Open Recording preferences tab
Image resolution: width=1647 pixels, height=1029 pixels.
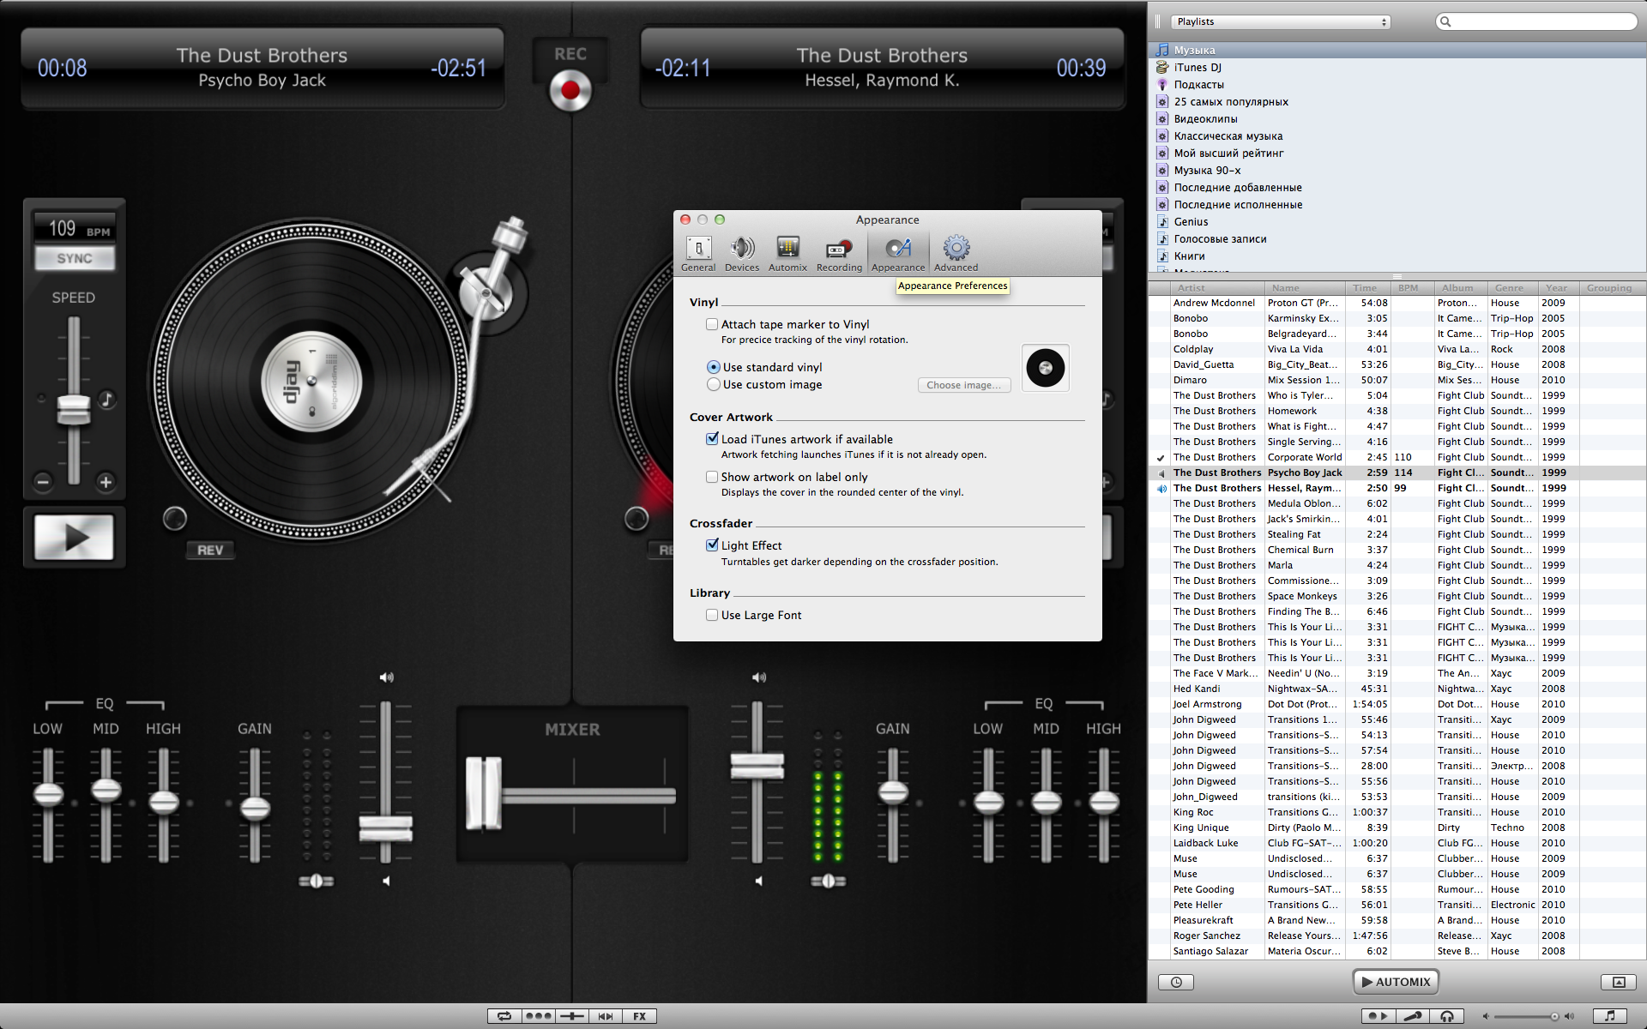(839, 254)
